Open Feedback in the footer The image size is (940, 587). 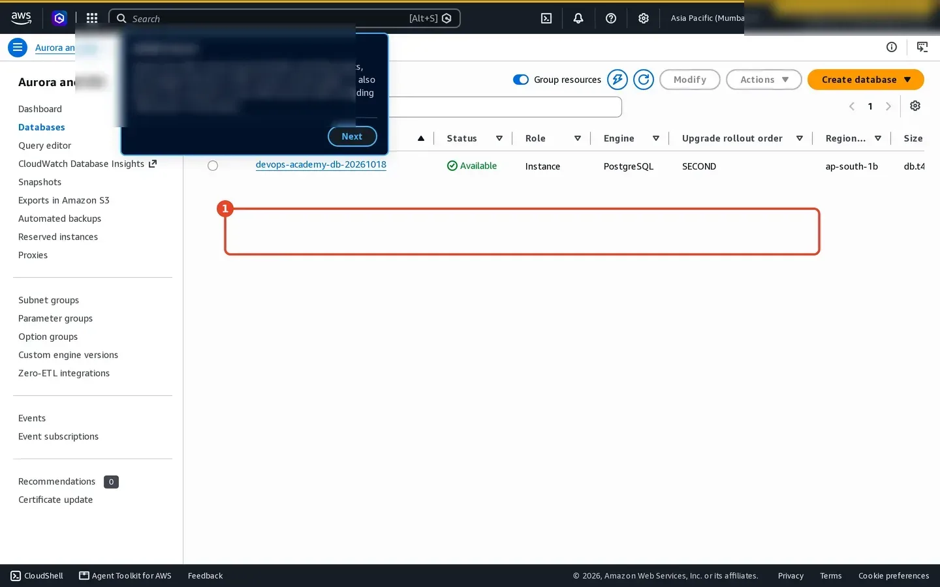pyautogui.click(x=205, y=576)
